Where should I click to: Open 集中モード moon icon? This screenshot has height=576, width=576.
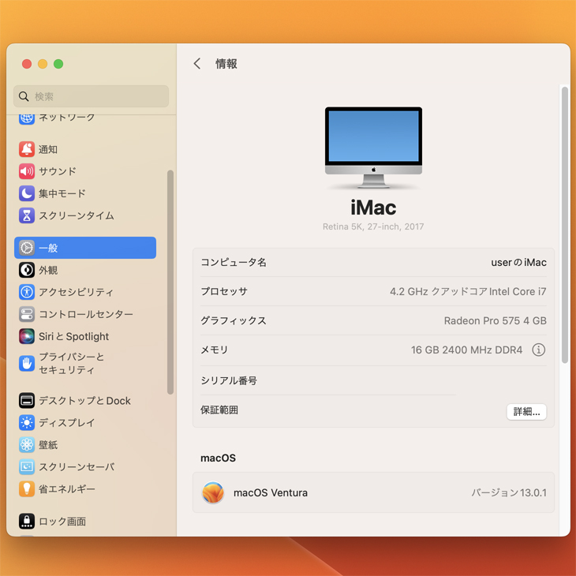click(x=27, y=193)
